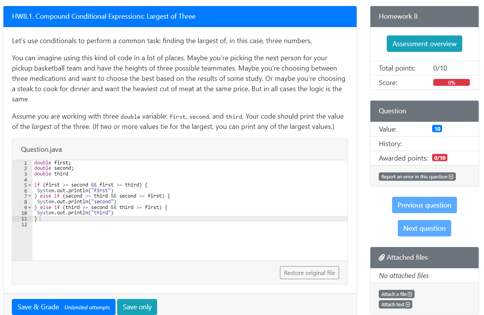
Task: Click the red 0% score progress bar
Action: coord(452,83)
